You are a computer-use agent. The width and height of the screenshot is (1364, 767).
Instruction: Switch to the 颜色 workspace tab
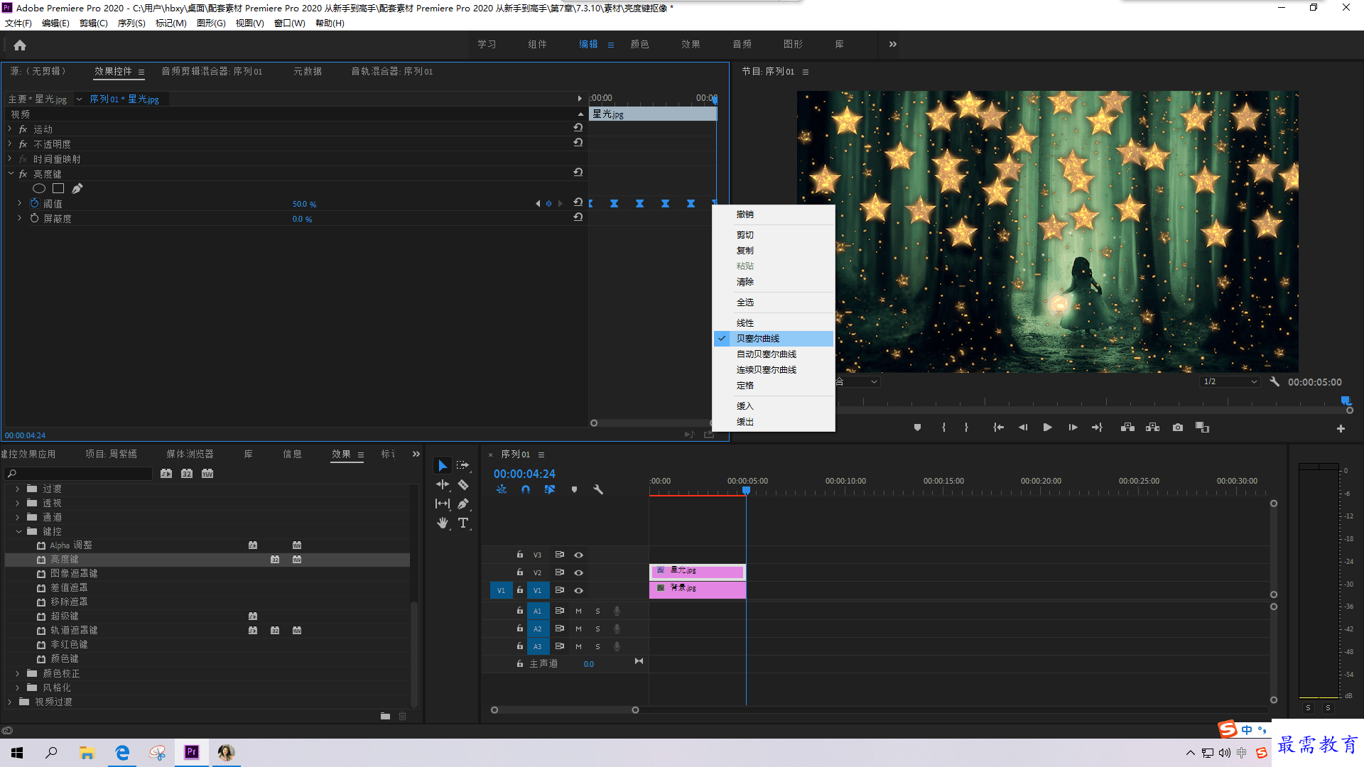(639, 44)
